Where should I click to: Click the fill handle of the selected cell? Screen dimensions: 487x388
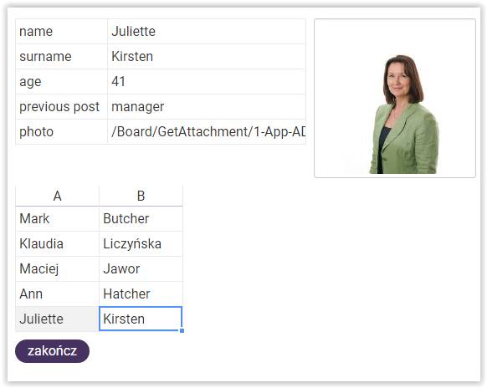click(182, 331)
